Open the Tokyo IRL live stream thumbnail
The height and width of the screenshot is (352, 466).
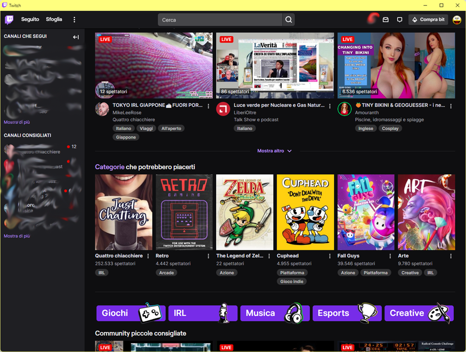(154, 65)
